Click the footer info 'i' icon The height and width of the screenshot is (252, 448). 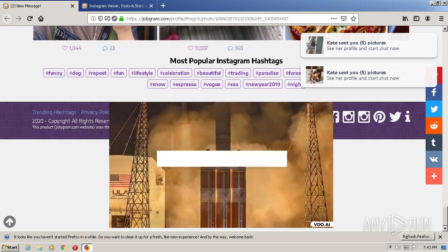point(407,117)
